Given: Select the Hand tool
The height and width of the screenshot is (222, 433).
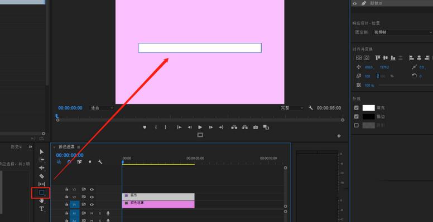Looking at the screenshot, I should click(42, 200).
